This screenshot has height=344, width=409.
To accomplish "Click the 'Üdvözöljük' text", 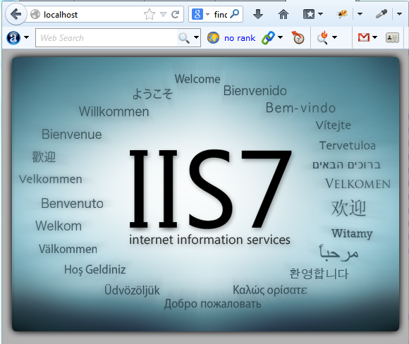I will (x=132, y=290).
